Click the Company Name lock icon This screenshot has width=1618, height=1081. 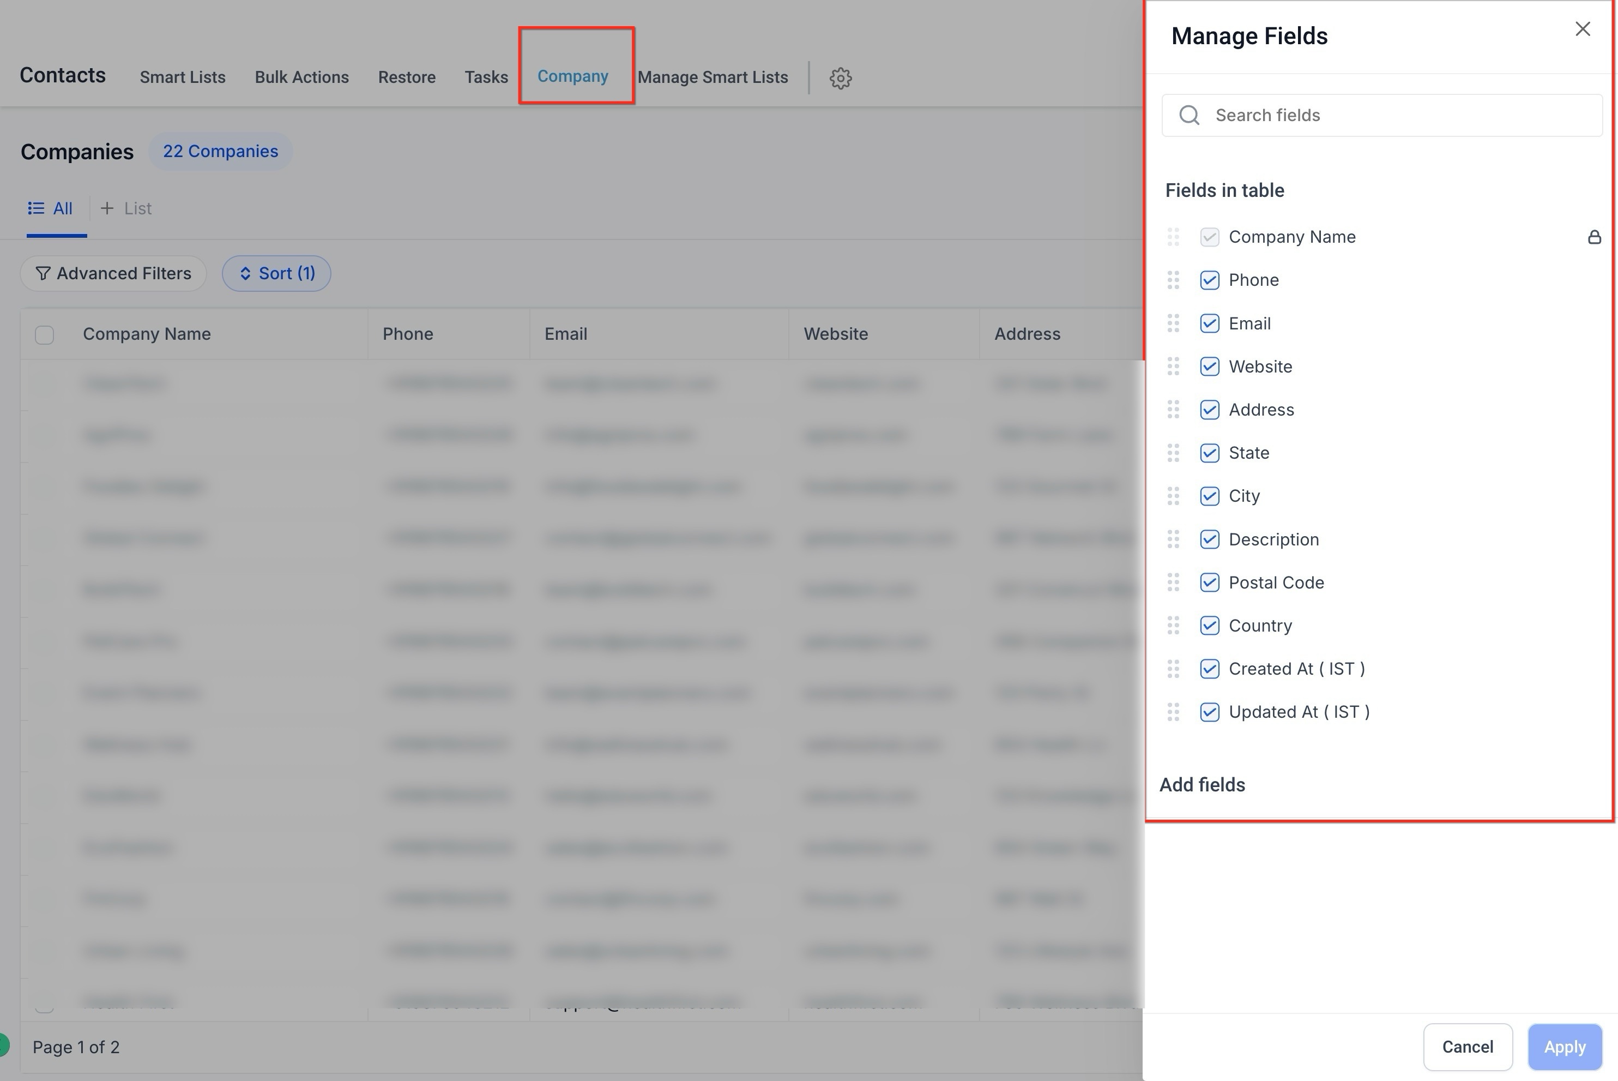click(1594, 237)
